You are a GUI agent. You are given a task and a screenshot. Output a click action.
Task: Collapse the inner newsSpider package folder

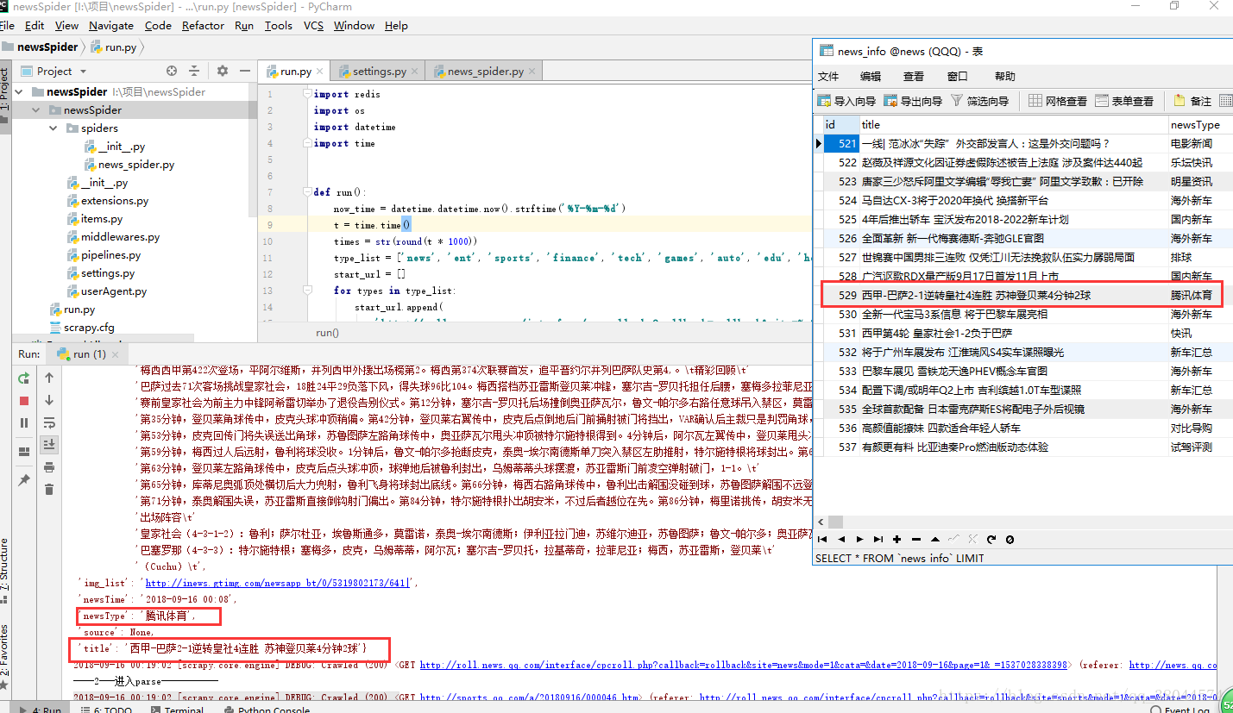pos(36,109)
